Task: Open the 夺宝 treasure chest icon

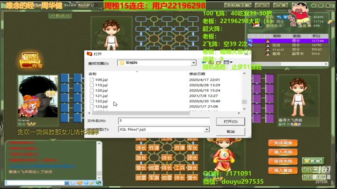Action: click(31, 60)
